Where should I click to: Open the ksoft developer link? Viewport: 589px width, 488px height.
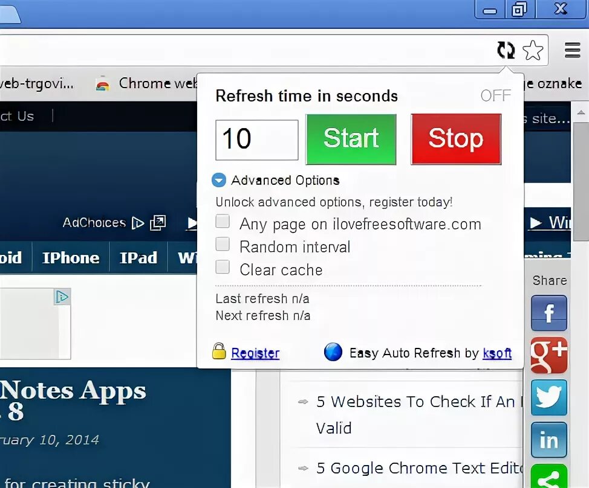(x=497, y=353)
